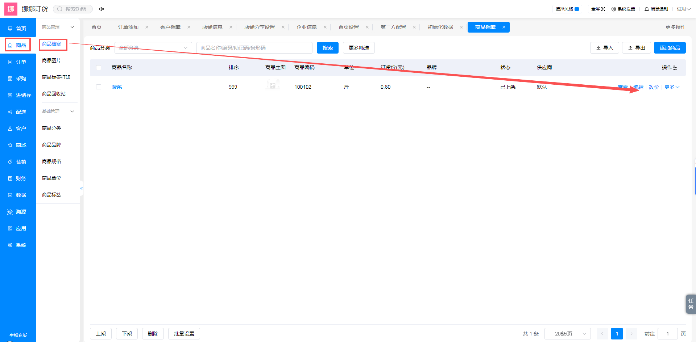Open 商品图片 in the submenu
This screenshot has height=342, width=696.
click(51, 60)
